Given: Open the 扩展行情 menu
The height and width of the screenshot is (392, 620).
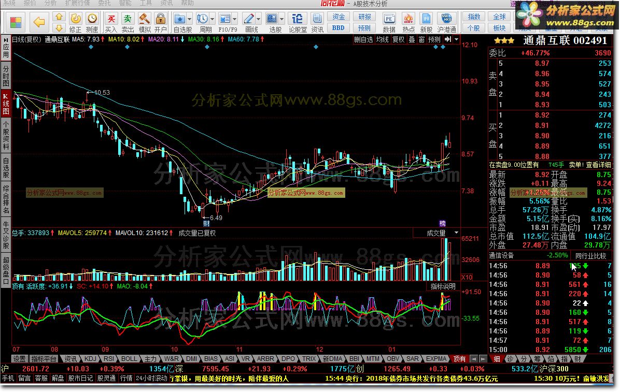Looking at the screenshot, I should click(78, 3).
